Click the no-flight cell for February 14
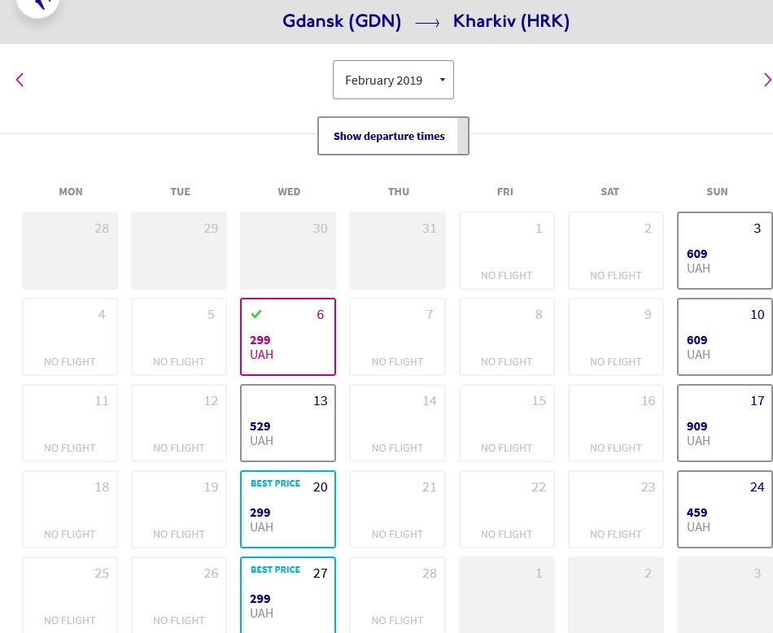The height and width of the screenshot is (633, 773). point(397,423)
